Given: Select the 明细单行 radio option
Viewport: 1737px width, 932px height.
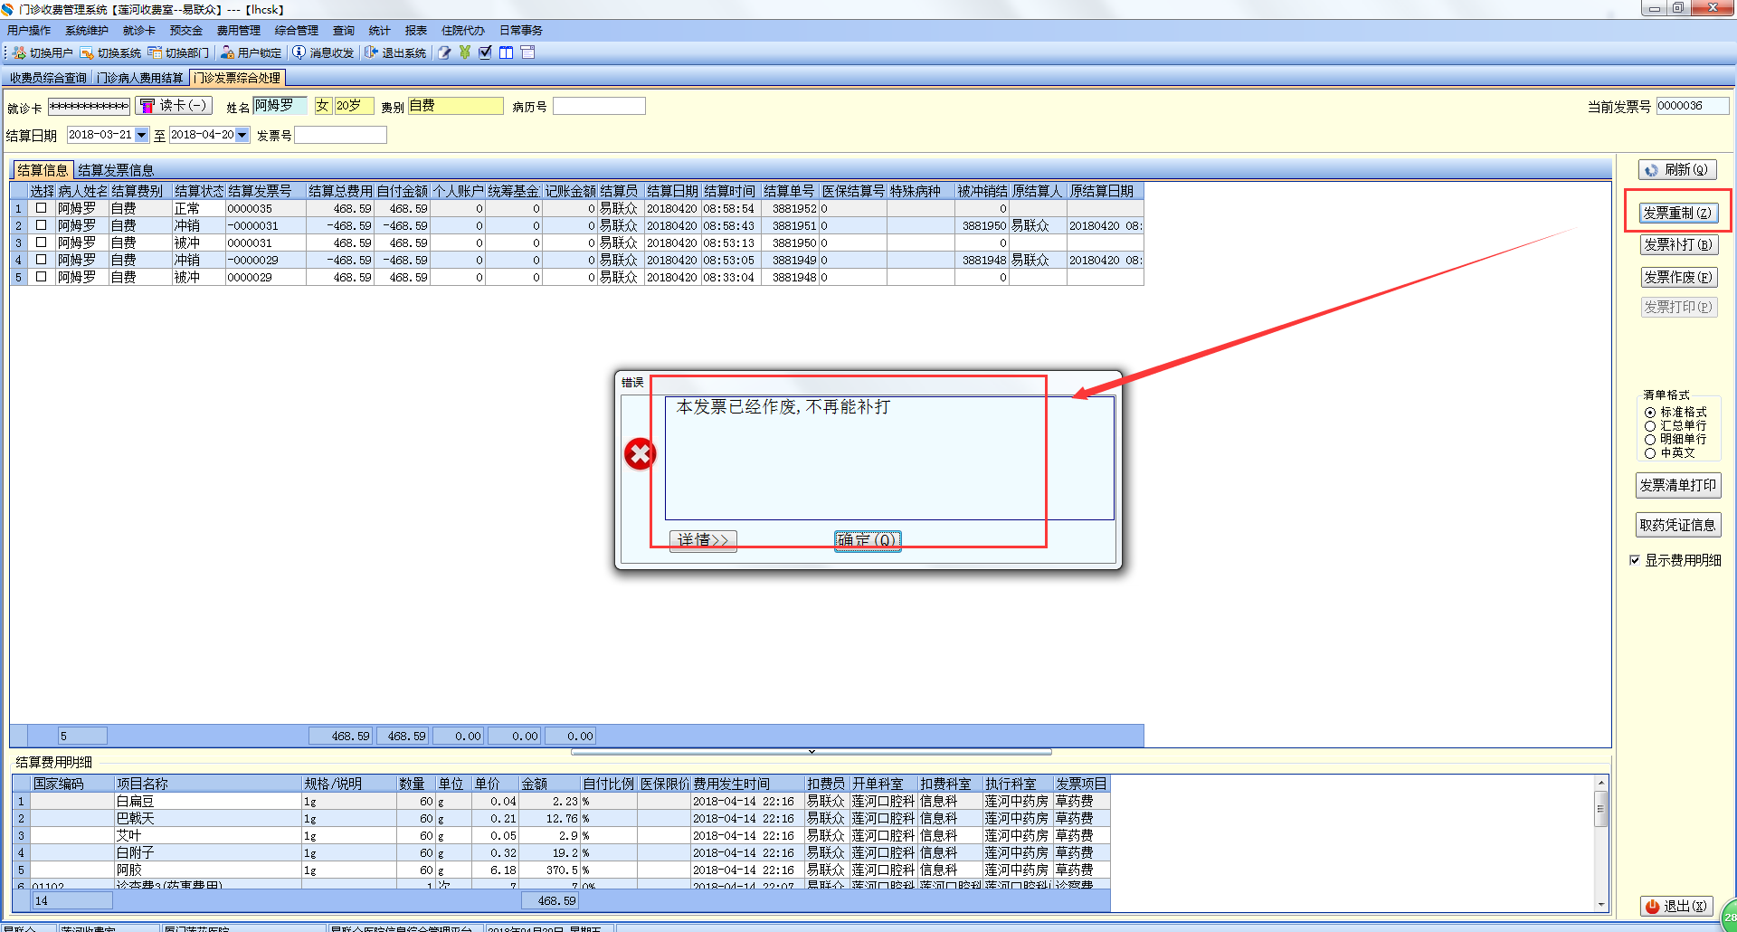Looking at the screenshot, I should click(1650, 440).
